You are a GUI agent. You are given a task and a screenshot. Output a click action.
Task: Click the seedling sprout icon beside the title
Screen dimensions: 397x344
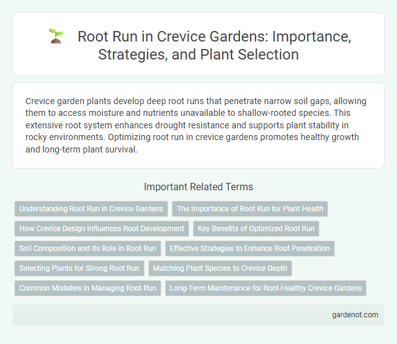pyautogui.click(x=56, y=36)
